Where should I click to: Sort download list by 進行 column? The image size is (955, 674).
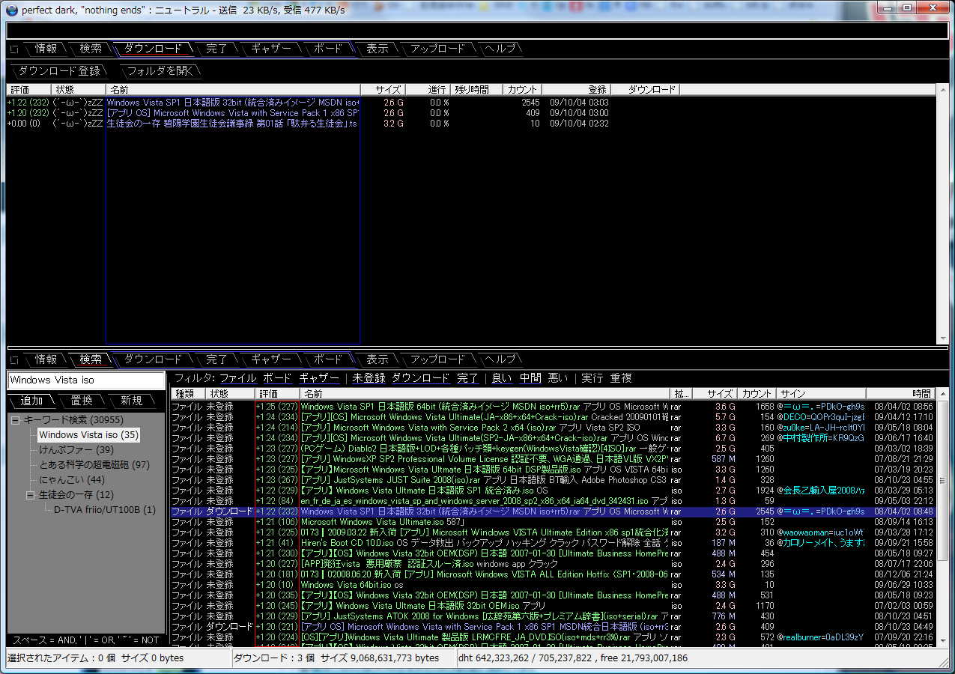pyautogui.click(x=428, y=90)
